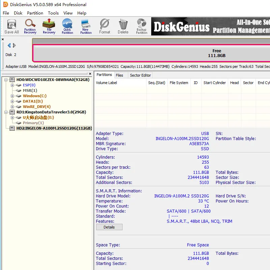
Task: Select the DATA1(D:) label in tree
Action: (x=33, y=101)
